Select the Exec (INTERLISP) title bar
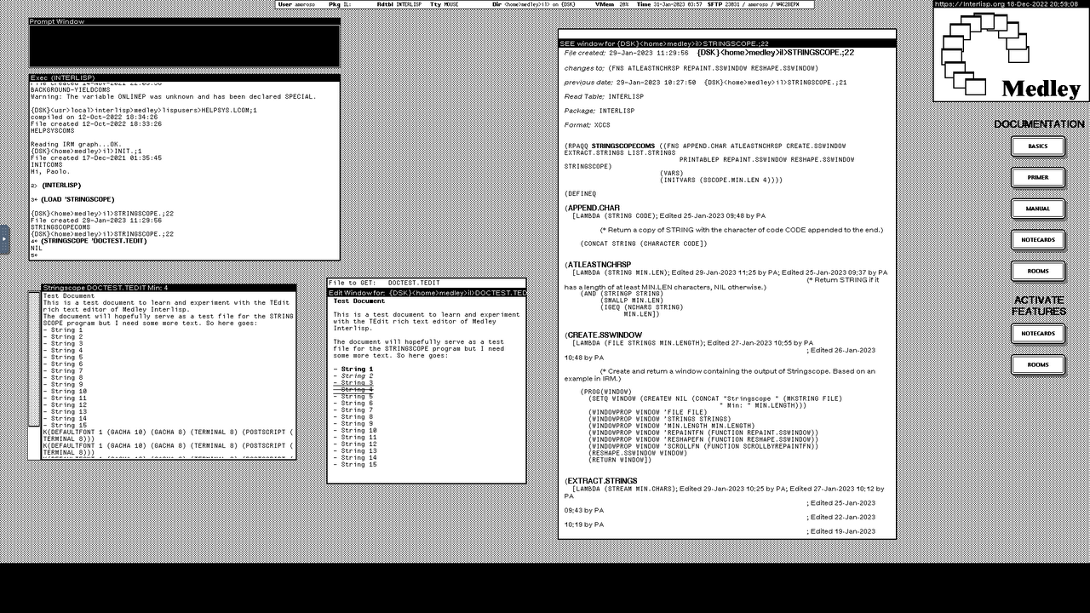The image size is (1090, 613). coord(185,77)
